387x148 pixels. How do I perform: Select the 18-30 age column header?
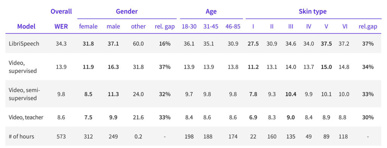[189, 26]
